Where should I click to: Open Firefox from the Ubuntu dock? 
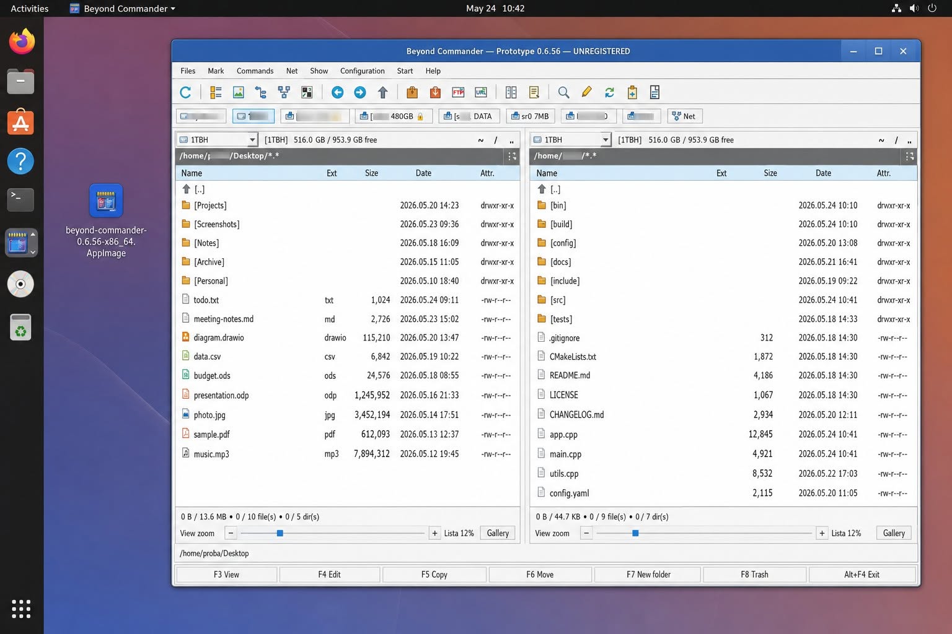point(21,42)
